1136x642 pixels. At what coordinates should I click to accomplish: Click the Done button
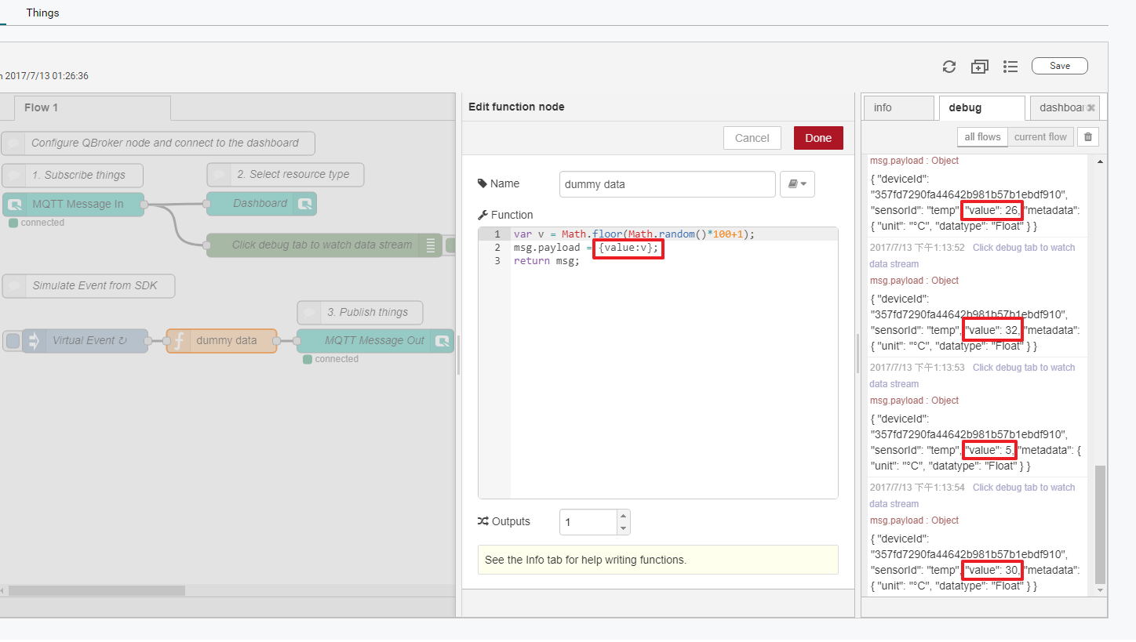817,138
